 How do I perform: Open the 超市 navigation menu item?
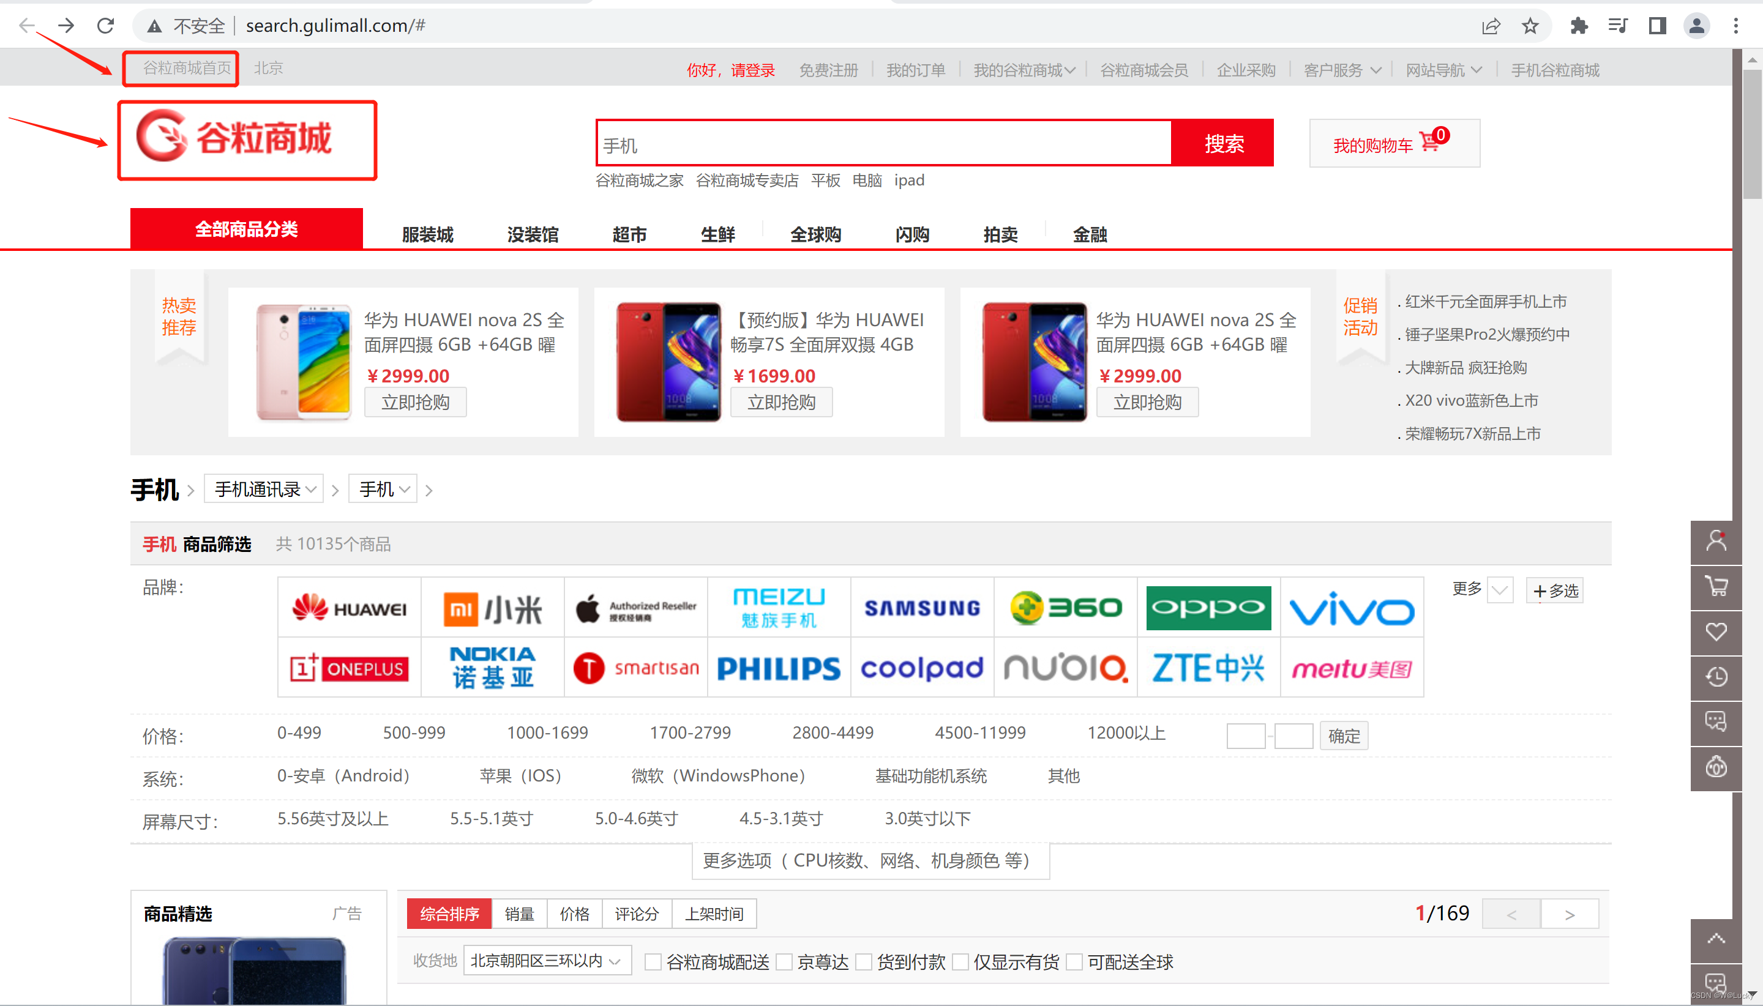629,235
